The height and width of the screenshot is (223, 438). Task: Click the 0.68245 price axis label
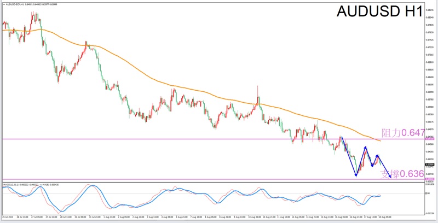(430, 10)
